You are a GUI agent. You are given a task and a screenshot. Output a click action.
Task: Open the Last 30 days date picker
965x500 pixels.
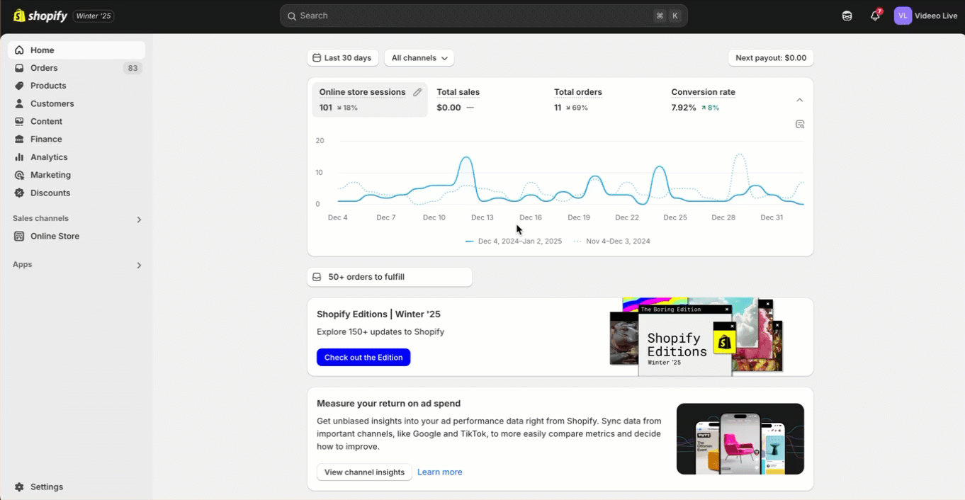(343, 58)
